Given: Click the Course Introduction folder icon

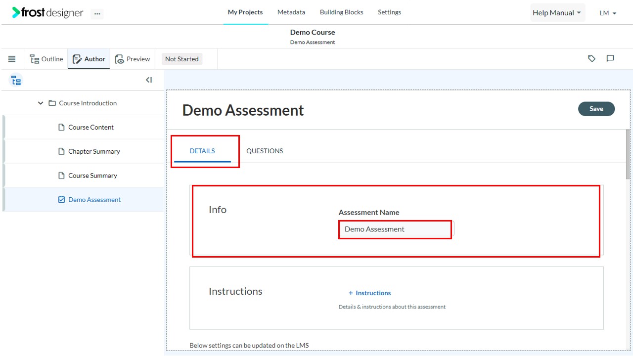Looking at the screenshot, I should [x=52, y=103].
